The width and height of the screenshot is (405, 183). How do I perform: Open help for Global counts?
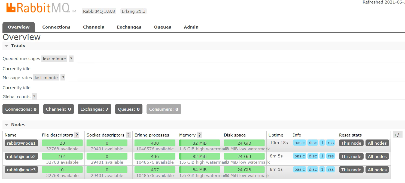click(x=34, y=97)
